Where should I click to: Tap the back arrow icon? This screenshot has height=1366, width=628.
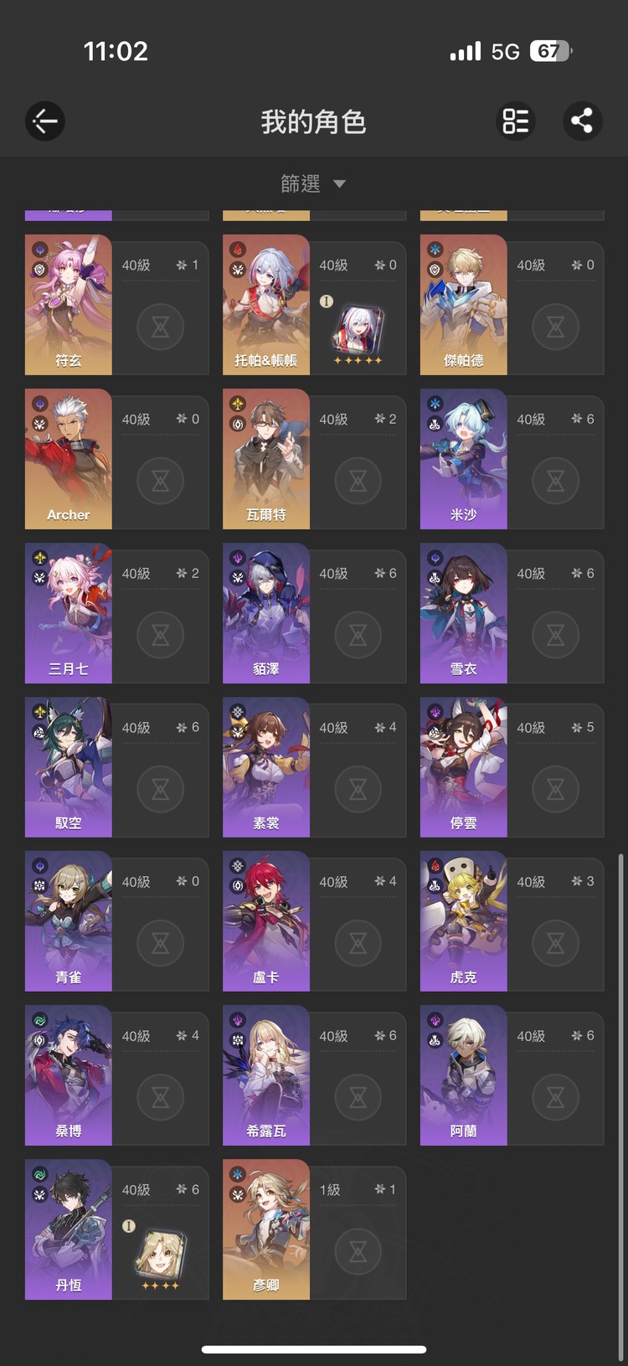(45, 121)
